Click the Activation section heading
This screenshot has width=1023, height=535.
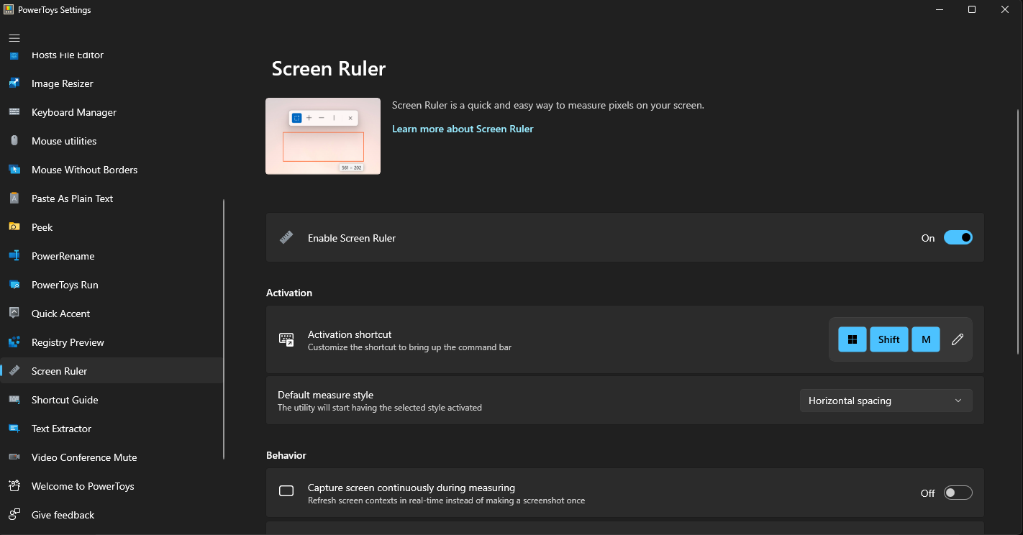(x=289, y=293)
